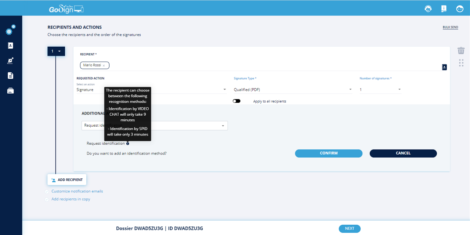Delete recipient with the trash icon
The height and width of the screenshot is (235, 470).
tap(461, 51)
